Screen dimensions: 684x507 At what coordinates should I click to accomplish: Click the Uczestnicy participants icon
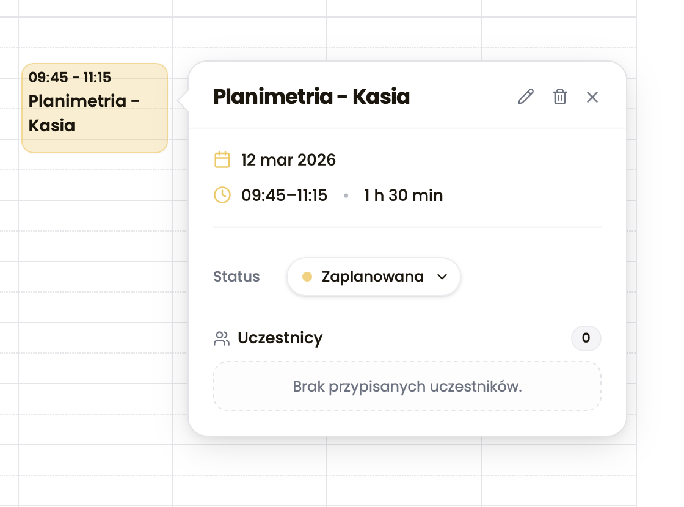coord(220,338)
